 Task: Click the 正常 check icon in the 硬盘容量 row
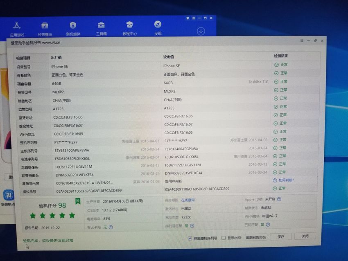click(276, 81)
